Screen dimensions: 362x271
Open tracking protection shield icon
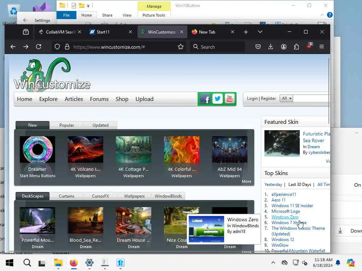pyautogui.click(x=57, y=47)
